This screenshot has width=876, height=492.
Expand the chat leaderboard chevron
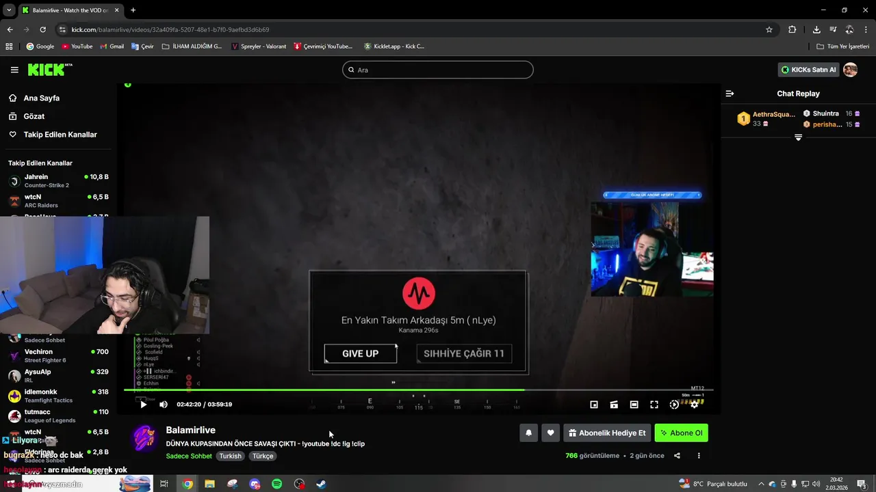coord(798,138)
